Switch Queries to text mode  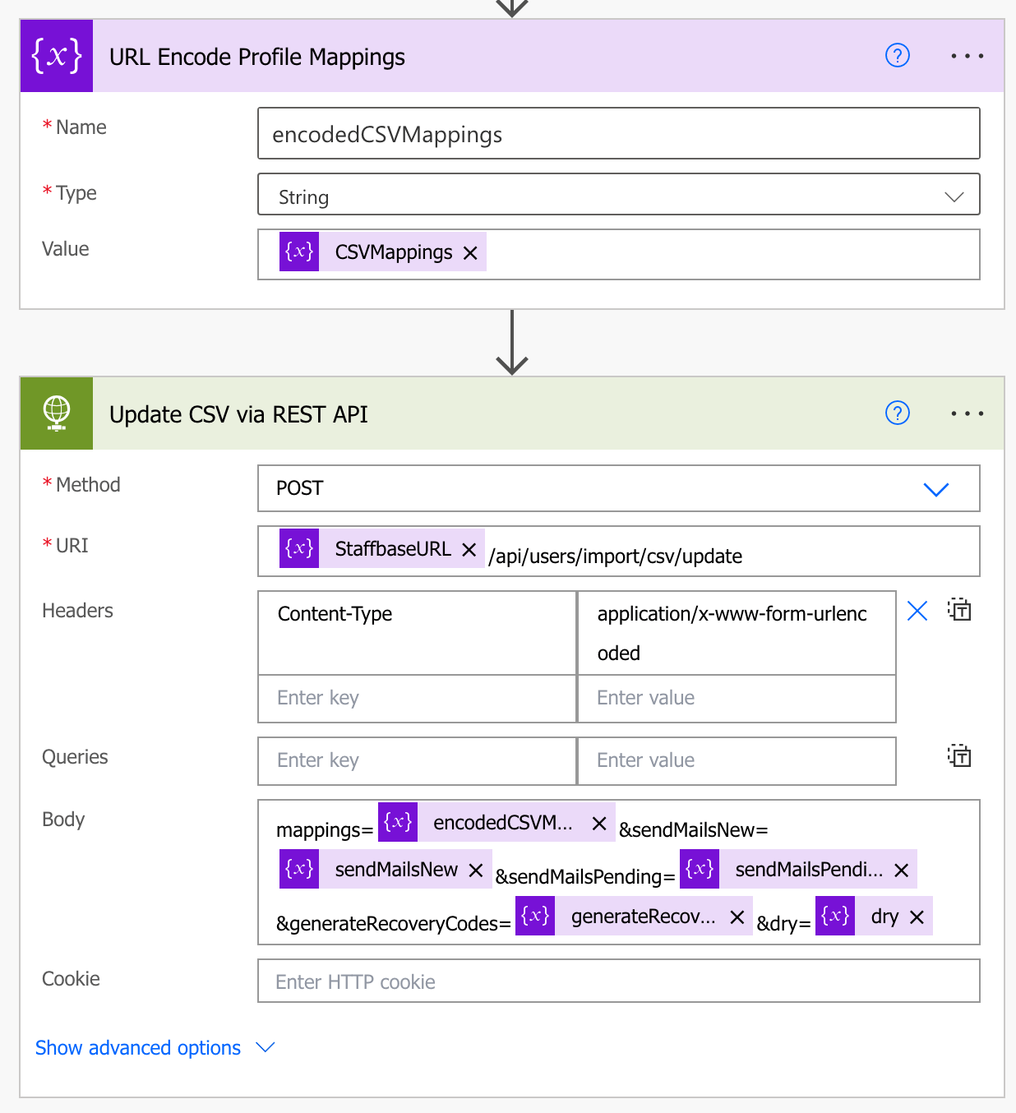click(x=959, y=755)
